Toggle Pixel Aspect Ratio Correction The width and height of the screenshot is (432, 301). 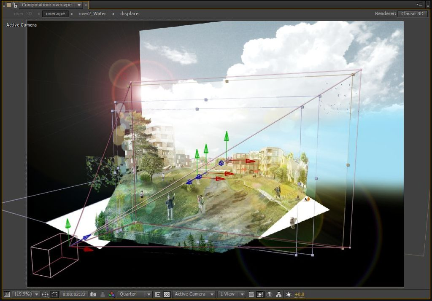coord(251,294)
